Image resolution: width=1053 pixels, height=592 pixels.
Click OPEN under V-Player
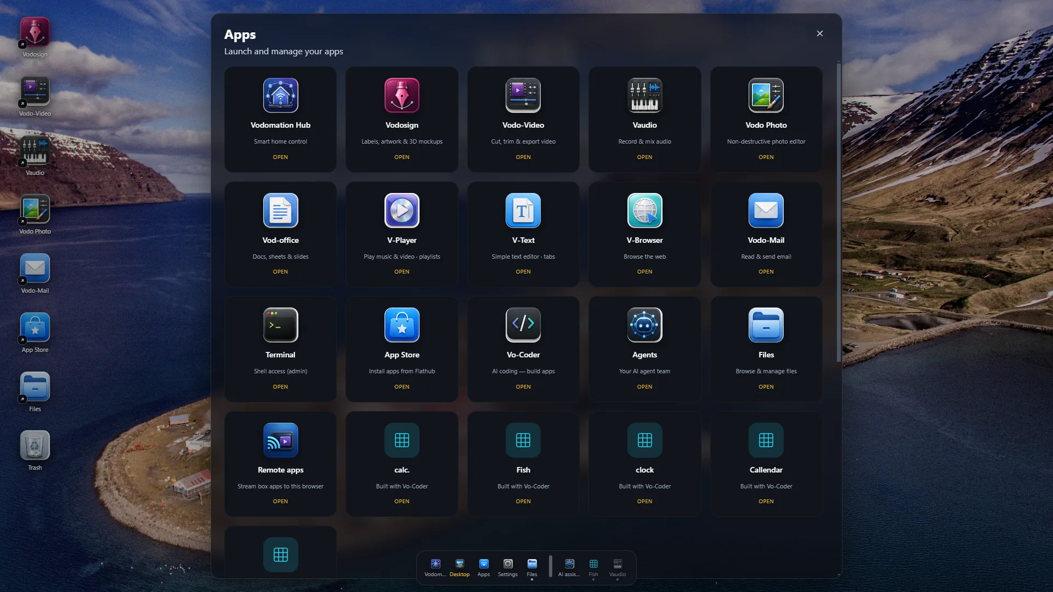tap(402, 272)
